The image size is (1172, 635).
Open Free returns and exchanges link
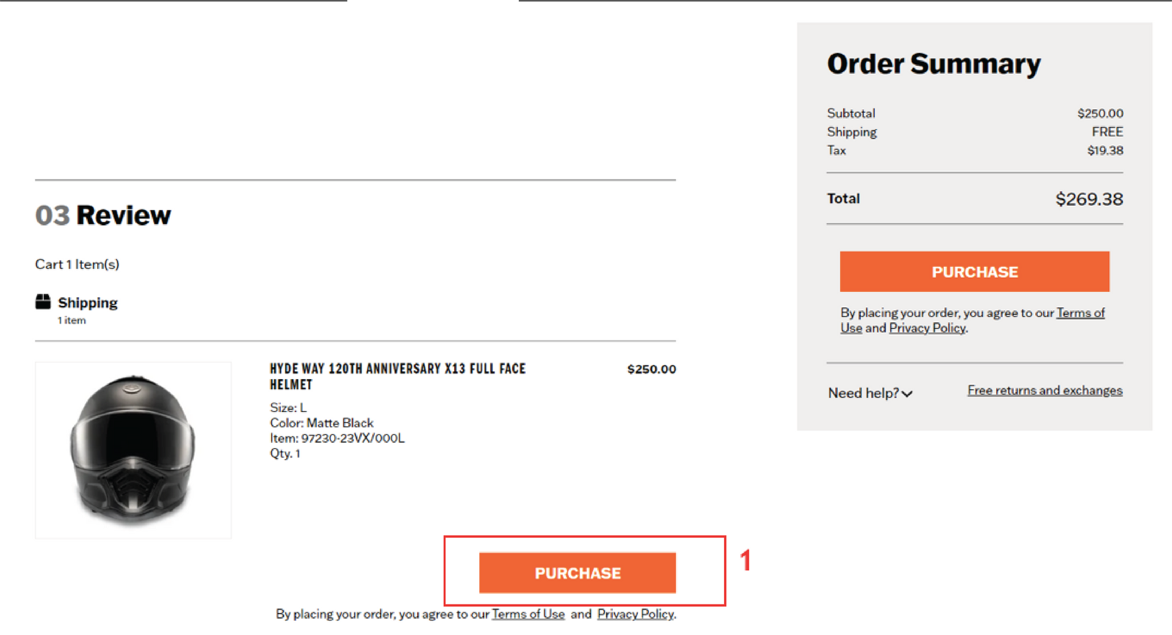click(1044, 390)
